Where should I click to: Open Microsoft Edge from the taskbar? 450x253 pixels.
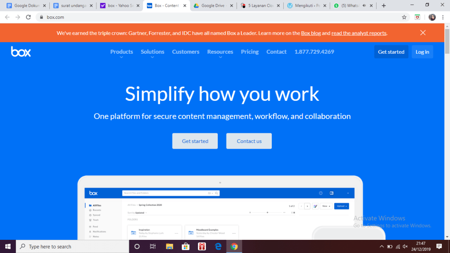click(218, 247)
